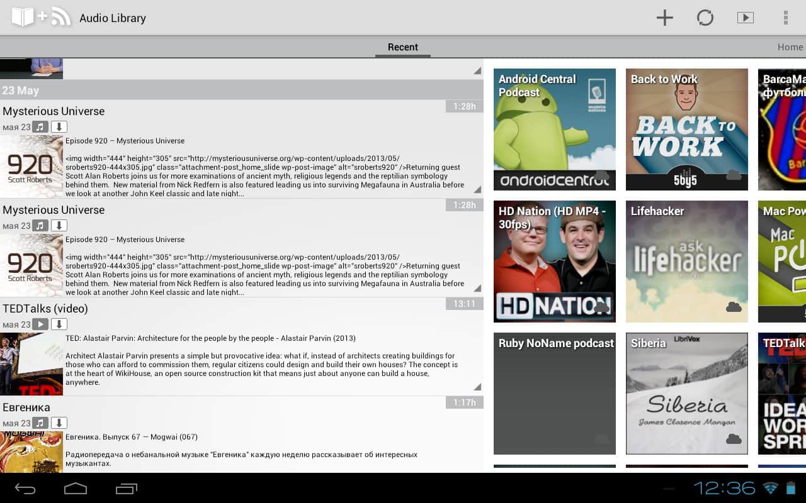806x503 pixels.
Task: Tap the plus icon to add a podcast
Action: click(x=664, y=18)
